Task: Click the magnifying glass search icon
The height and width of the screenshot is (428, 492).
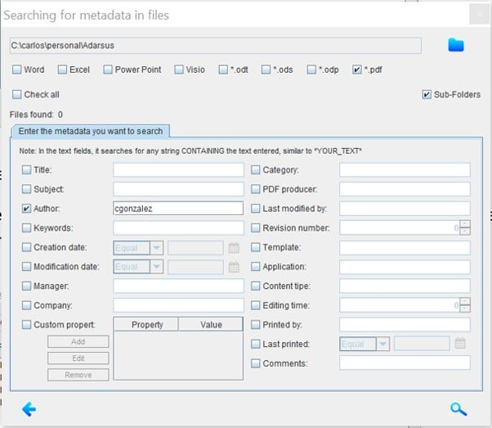Action: click(458, 409)
